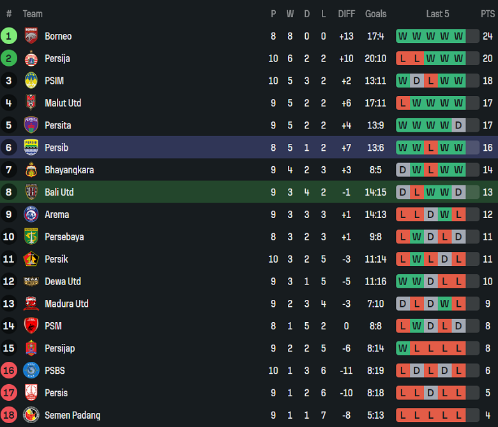Click the Persija team logo

click(31, 59)
